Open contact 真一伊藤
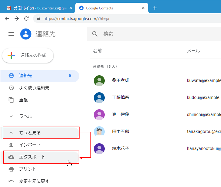 pos(121,114)
